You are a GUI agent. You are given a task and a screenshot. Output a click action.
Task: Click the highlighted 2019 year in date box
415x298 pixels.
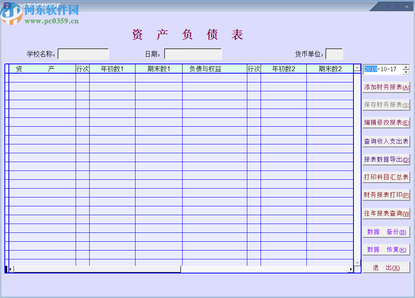pos(370,69)
